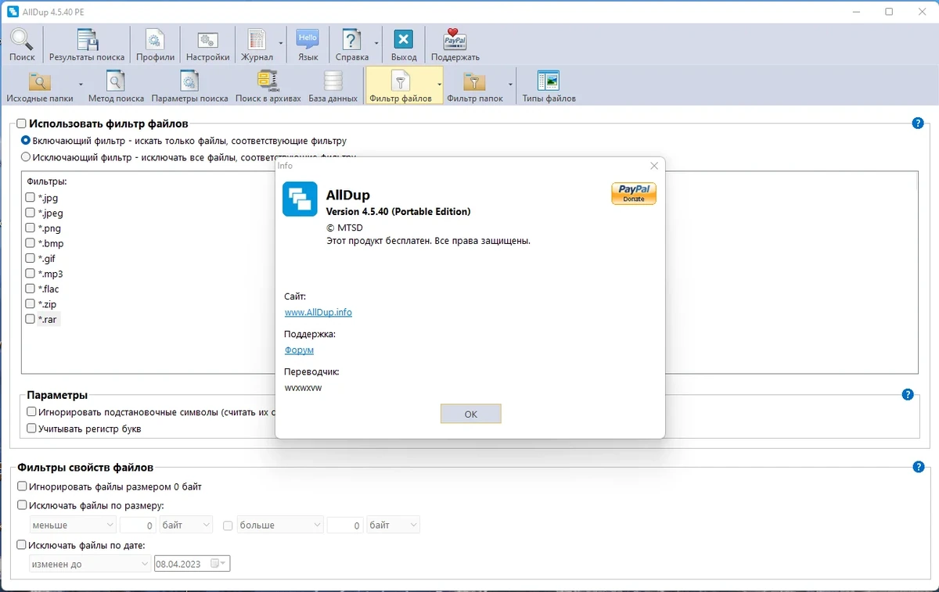The height and width of the screenshot is (592, 939).
Task: Open Результаты поиска toolbar icon
Action: point(87,39)
